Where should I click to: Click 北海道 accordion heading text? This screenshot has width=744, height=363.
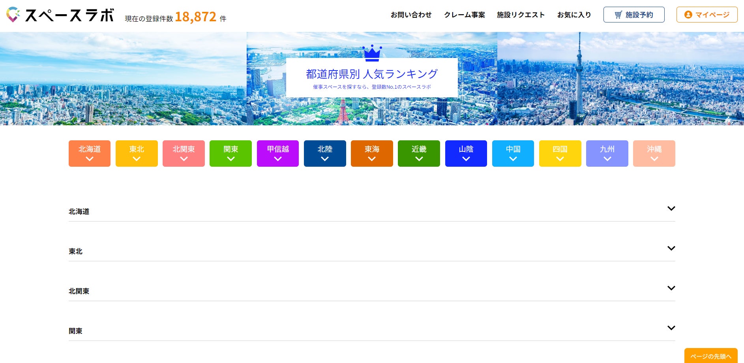click(x=79, y=212)
